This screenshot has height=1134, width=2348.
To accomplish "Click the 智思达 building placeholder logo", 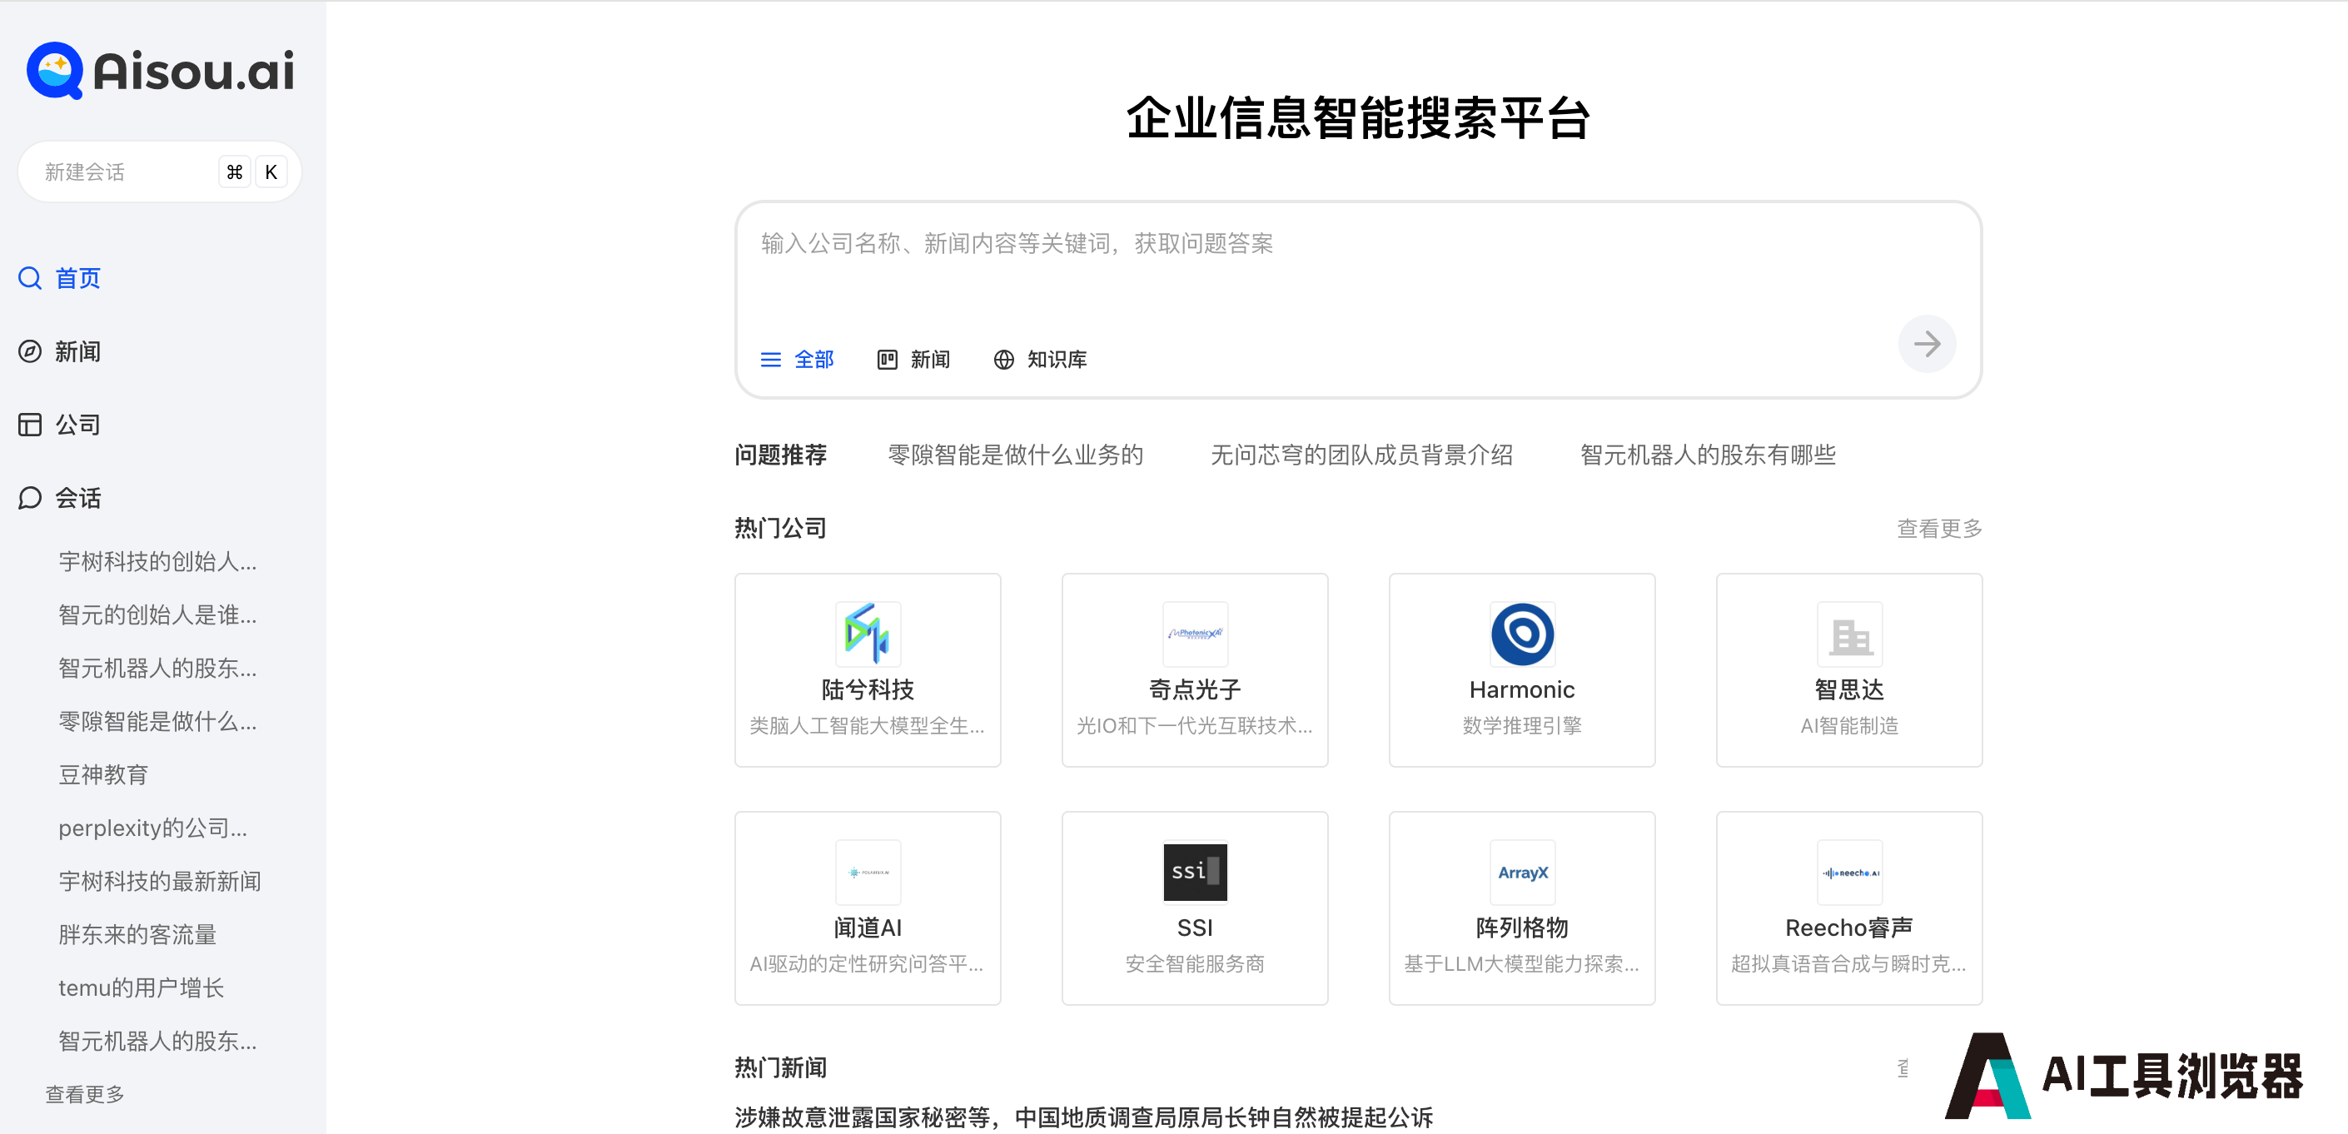I will (1849, 634).
